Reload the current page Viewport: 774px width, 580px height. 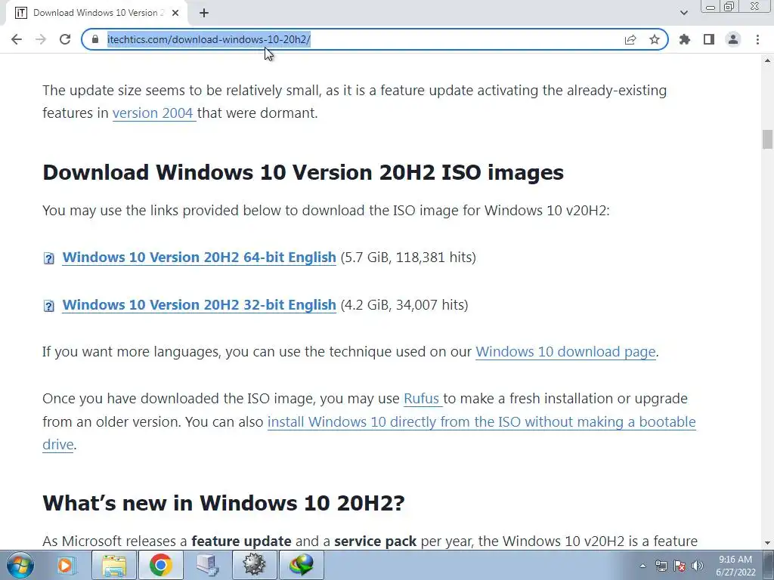coord(65,39)
